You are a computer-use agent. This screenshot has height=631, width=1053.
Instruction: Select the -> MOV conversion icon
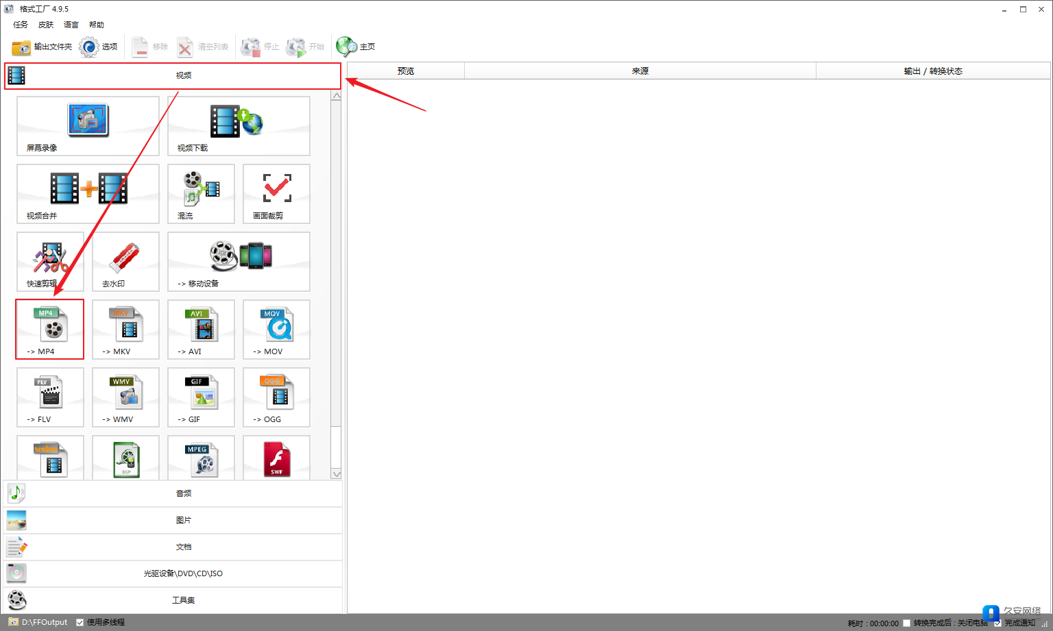(x=276, y=329)
